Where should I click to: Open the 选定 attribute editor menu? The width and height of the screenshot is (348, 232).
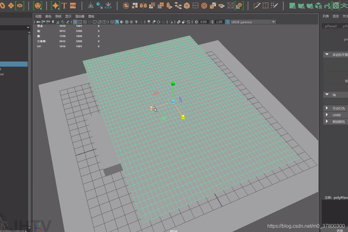335,16
